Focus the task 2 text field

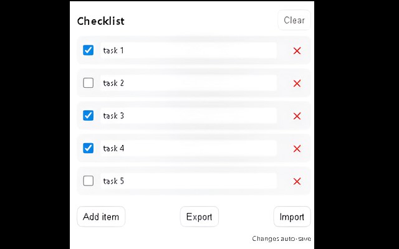click(188, 83)
